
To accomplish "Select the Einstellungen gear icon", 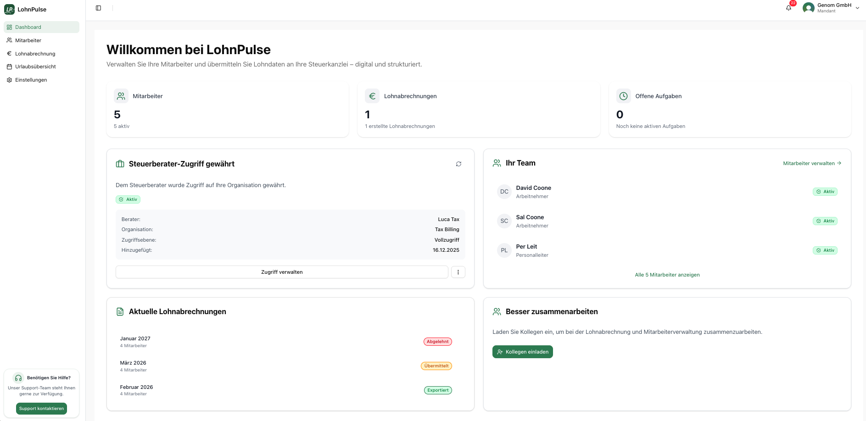I will pyautogui.click(x=9, y=80).
